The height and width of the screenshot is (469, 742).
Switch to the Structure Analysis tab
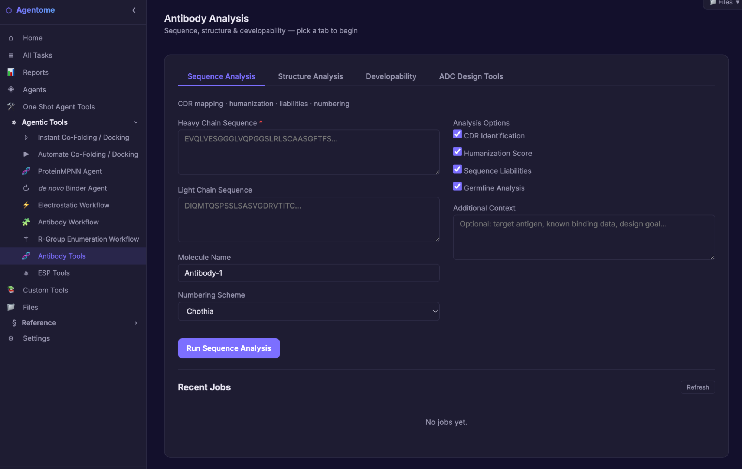310,76
